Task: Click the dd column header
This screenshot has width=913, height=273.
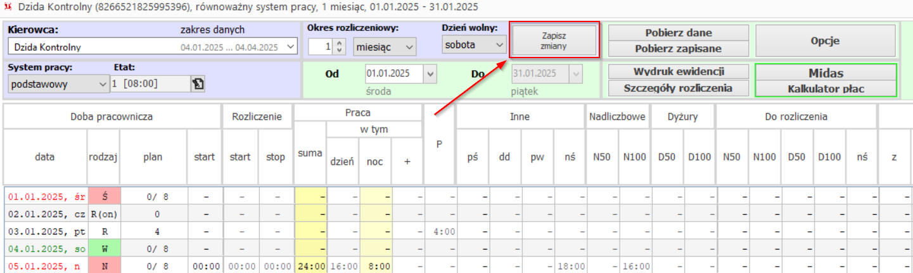Action: tap(505, 157)
